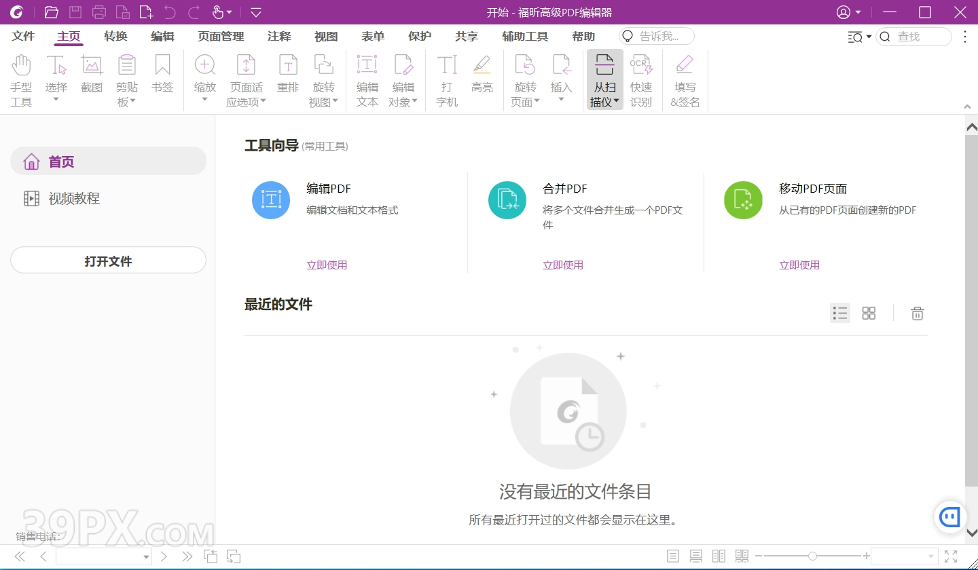Enable single page view in status bar
The width and height of the screenshot is (978, 570).
pyautogui.click(x=673, y=556)
